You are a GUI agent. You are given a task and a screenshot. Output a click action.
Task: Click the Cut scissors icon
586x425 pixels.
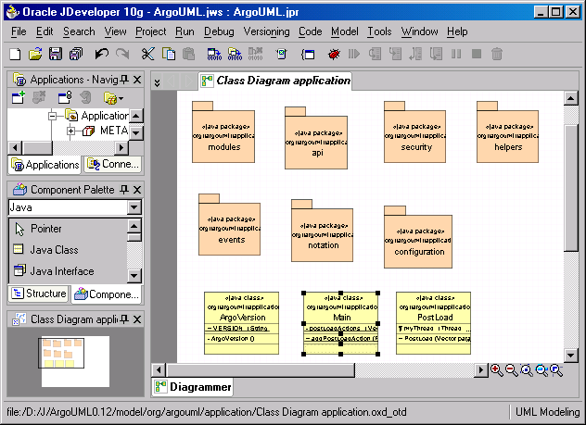pyautogui.click(x=147, y=54)
